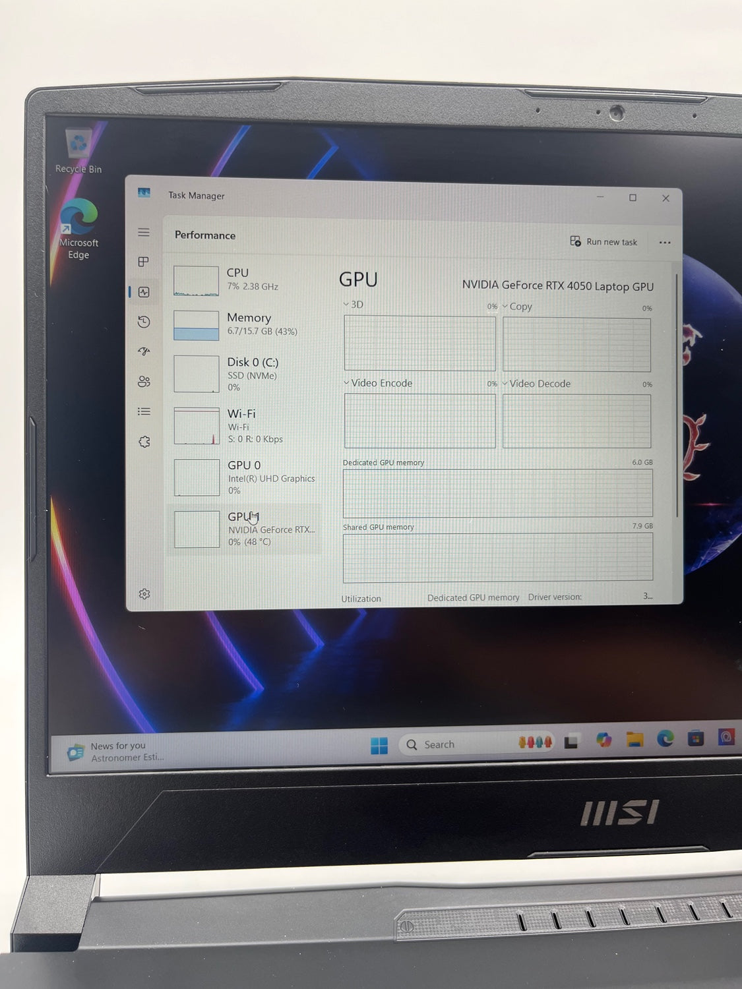Open the Services page icon
Viewport: 742px width, 989px height.
[x=144, y=442]
